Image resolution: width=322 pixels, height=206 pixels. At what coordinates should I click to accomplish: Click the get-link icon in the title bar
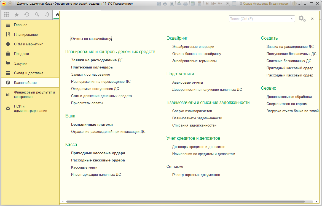(179, 4)
